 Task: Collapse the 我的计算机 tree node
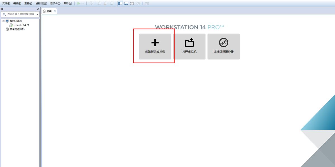point(3,21)
